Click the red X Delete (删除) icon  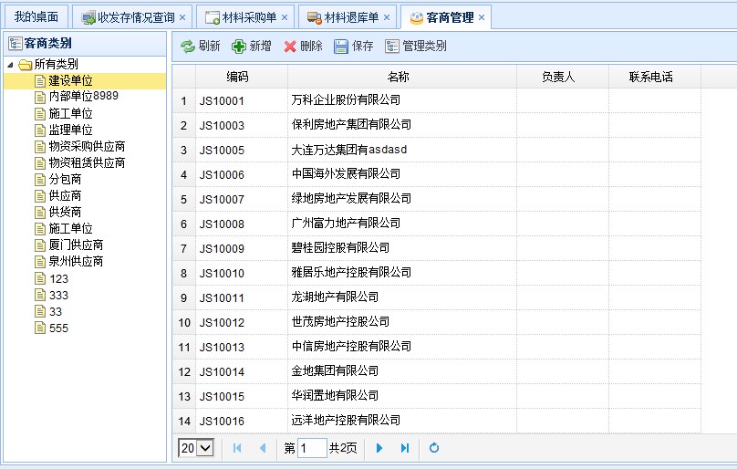pyautogui.click(x=290, y=47)
